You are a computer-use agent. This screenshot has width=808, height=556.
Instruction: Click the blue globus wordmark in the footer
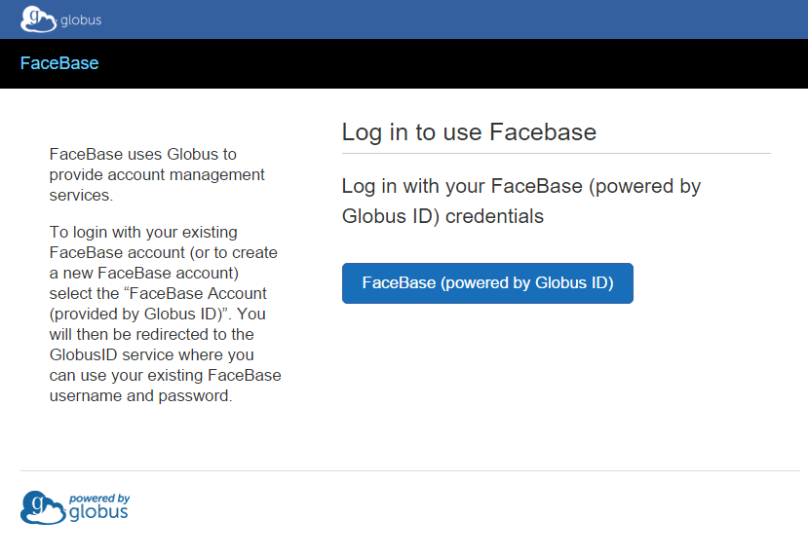point(98,512)
